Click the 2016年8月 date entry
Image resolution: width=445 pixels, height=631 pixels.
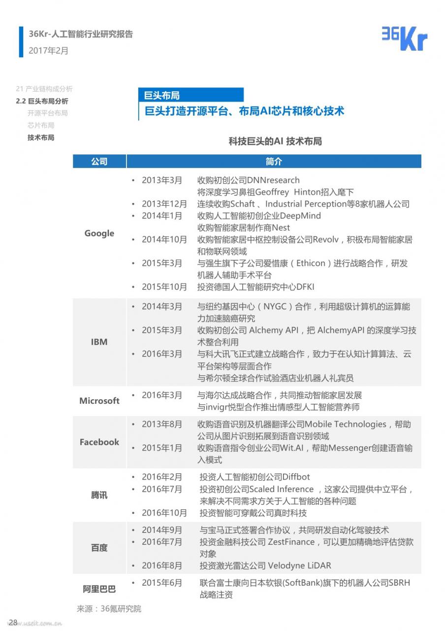coord(161,565)
